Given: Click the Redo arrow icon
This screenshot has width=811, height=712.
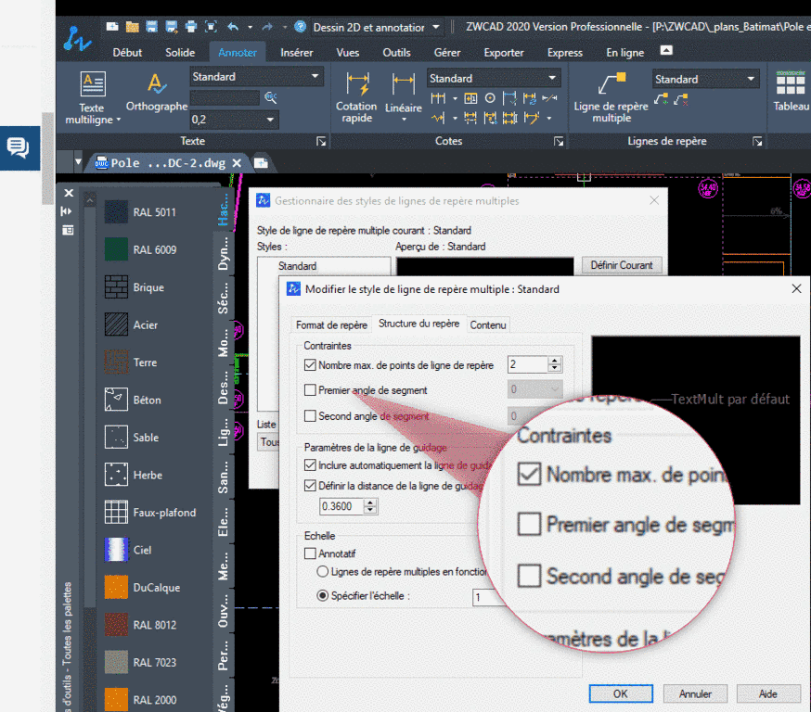Looking at the screenshot, I should point(267,26).
